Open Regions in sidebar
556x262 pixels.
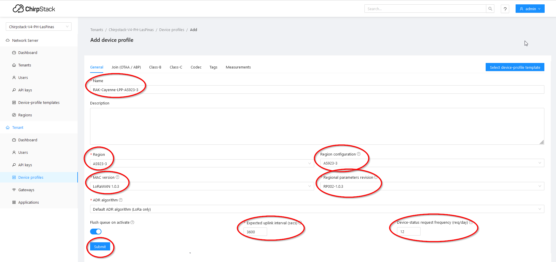pyautogui.click(x=39, y=115)
